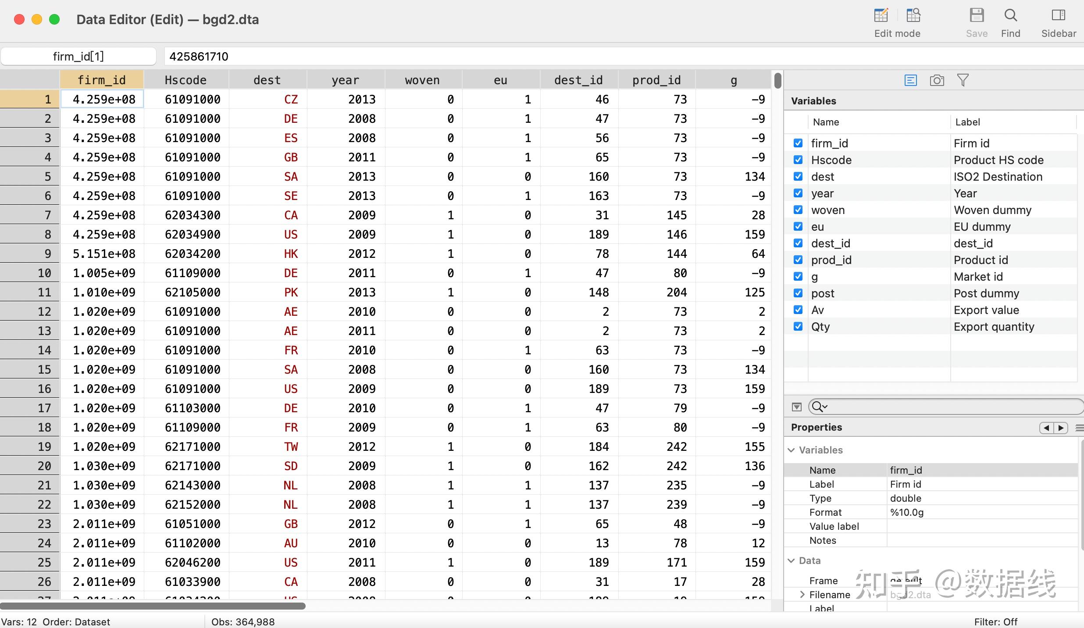1084x628 pixels.
Task: Select the dest_id column header
Action: point(578,80)
